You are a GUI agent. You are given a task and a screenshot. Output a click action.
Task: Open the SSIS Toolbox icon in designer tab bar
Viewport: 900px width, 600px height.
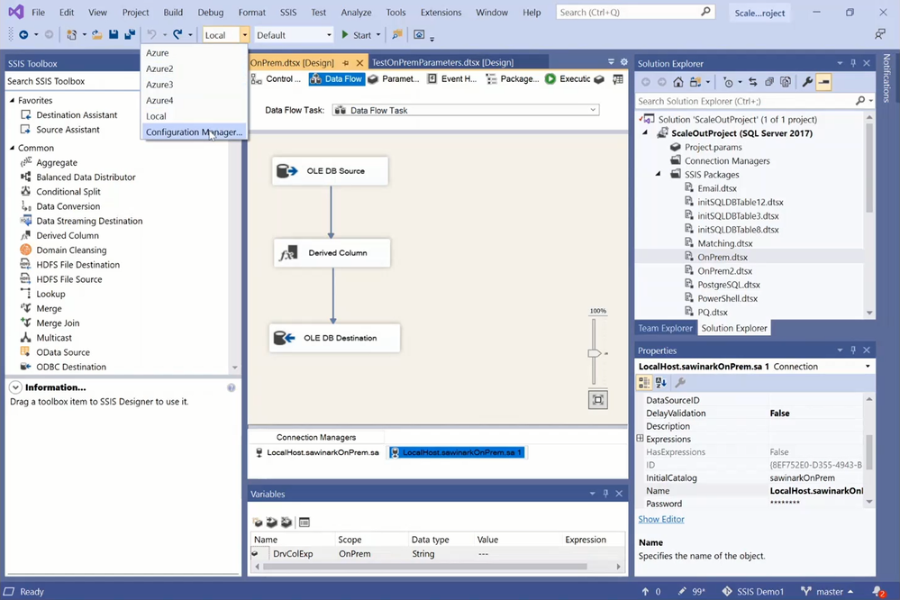click(x=618, y=78)
